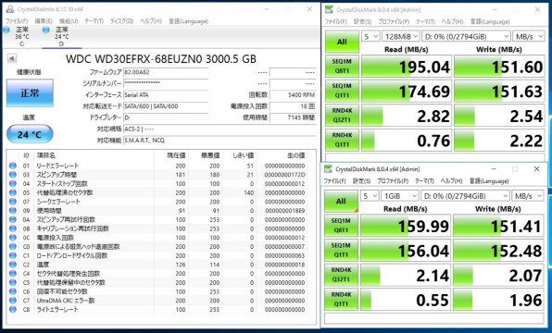Run SEQ1M Q1T1 test in upper CrystalDiskMark

pos(342,91)
